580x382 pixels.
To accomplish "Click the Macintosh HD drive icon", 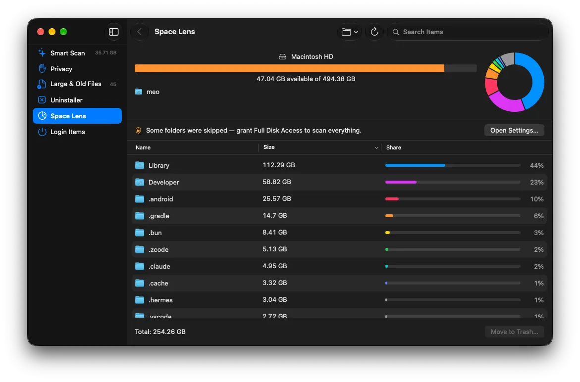I will click(x=283, y=57).
